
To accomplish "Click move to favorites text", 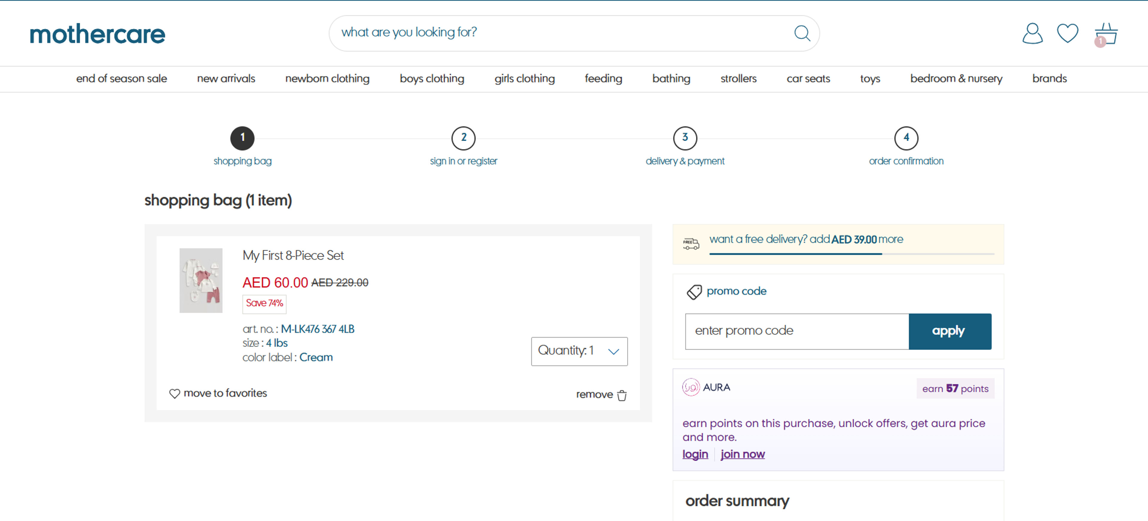I will pos(225,393).
